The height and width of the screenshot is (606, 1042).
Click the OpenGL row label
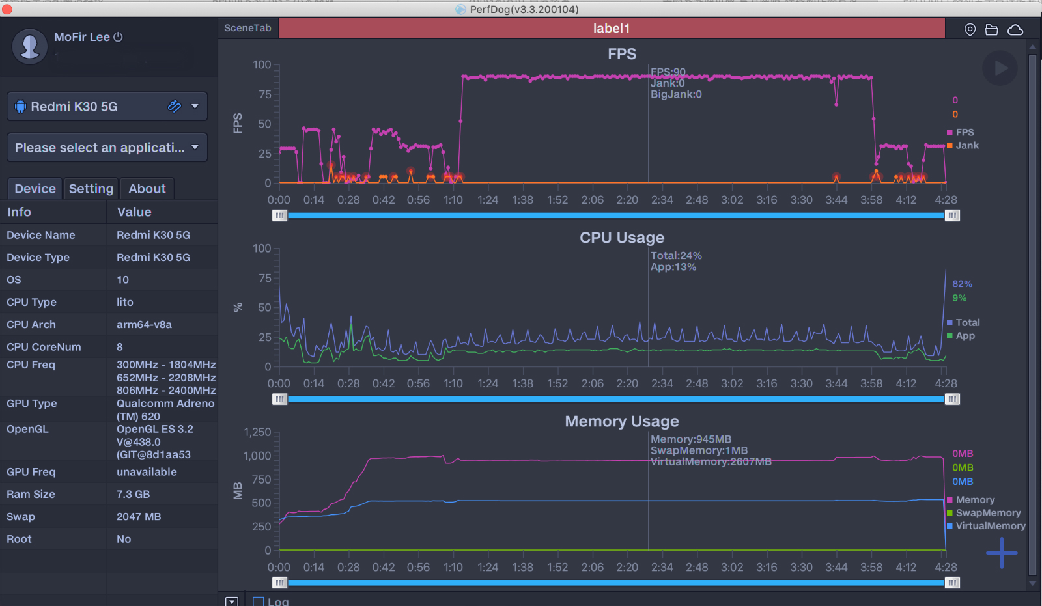pos(27,429)
